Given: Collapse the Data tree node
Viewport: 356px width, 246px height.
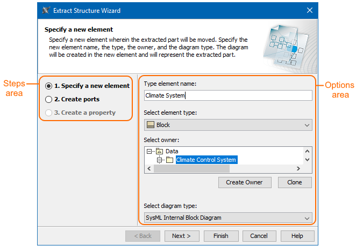Looking at the screenshot, I should click(x=149, y=151).
